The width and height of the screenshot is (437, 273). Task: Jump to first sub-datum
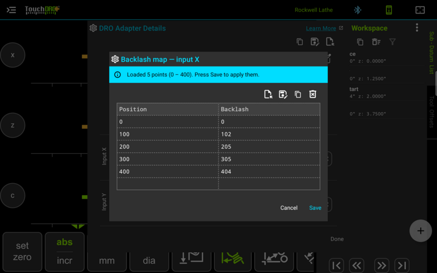(336, 265)
